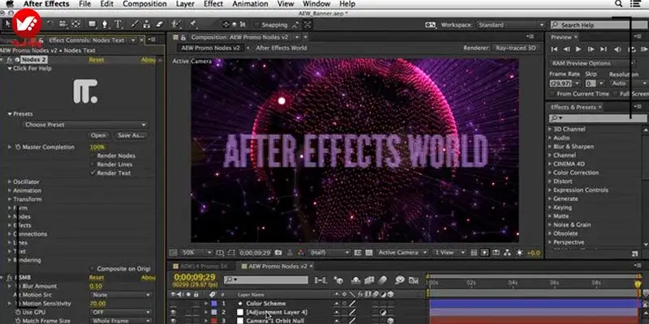Select the Eraser tool
Viewport: 649px width, 324px height.
click(x=161, y=24)
